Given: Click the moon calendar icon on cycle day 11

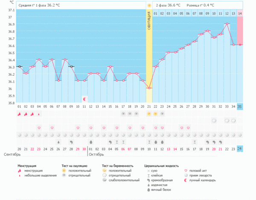Looking at the screenshot, I should pos(84,99).
